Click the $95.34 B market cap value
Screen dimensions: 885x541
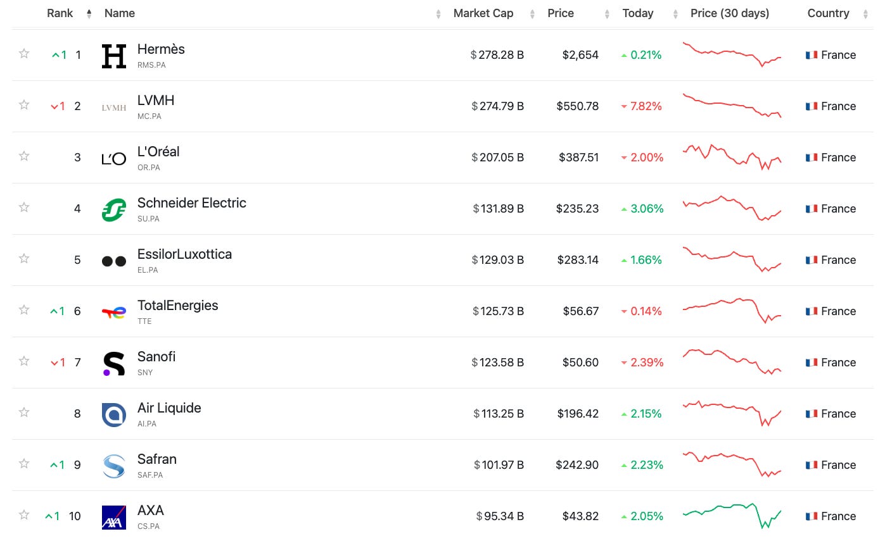tap(500, 516)
